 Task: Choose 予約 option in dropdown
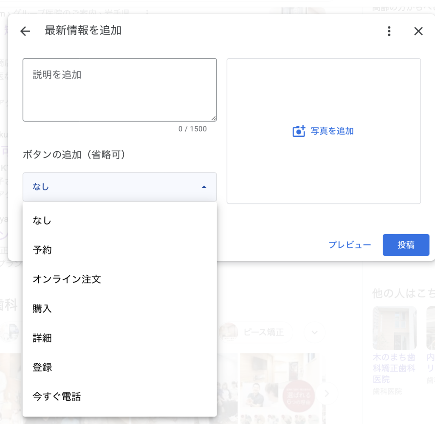click(42, 250)
